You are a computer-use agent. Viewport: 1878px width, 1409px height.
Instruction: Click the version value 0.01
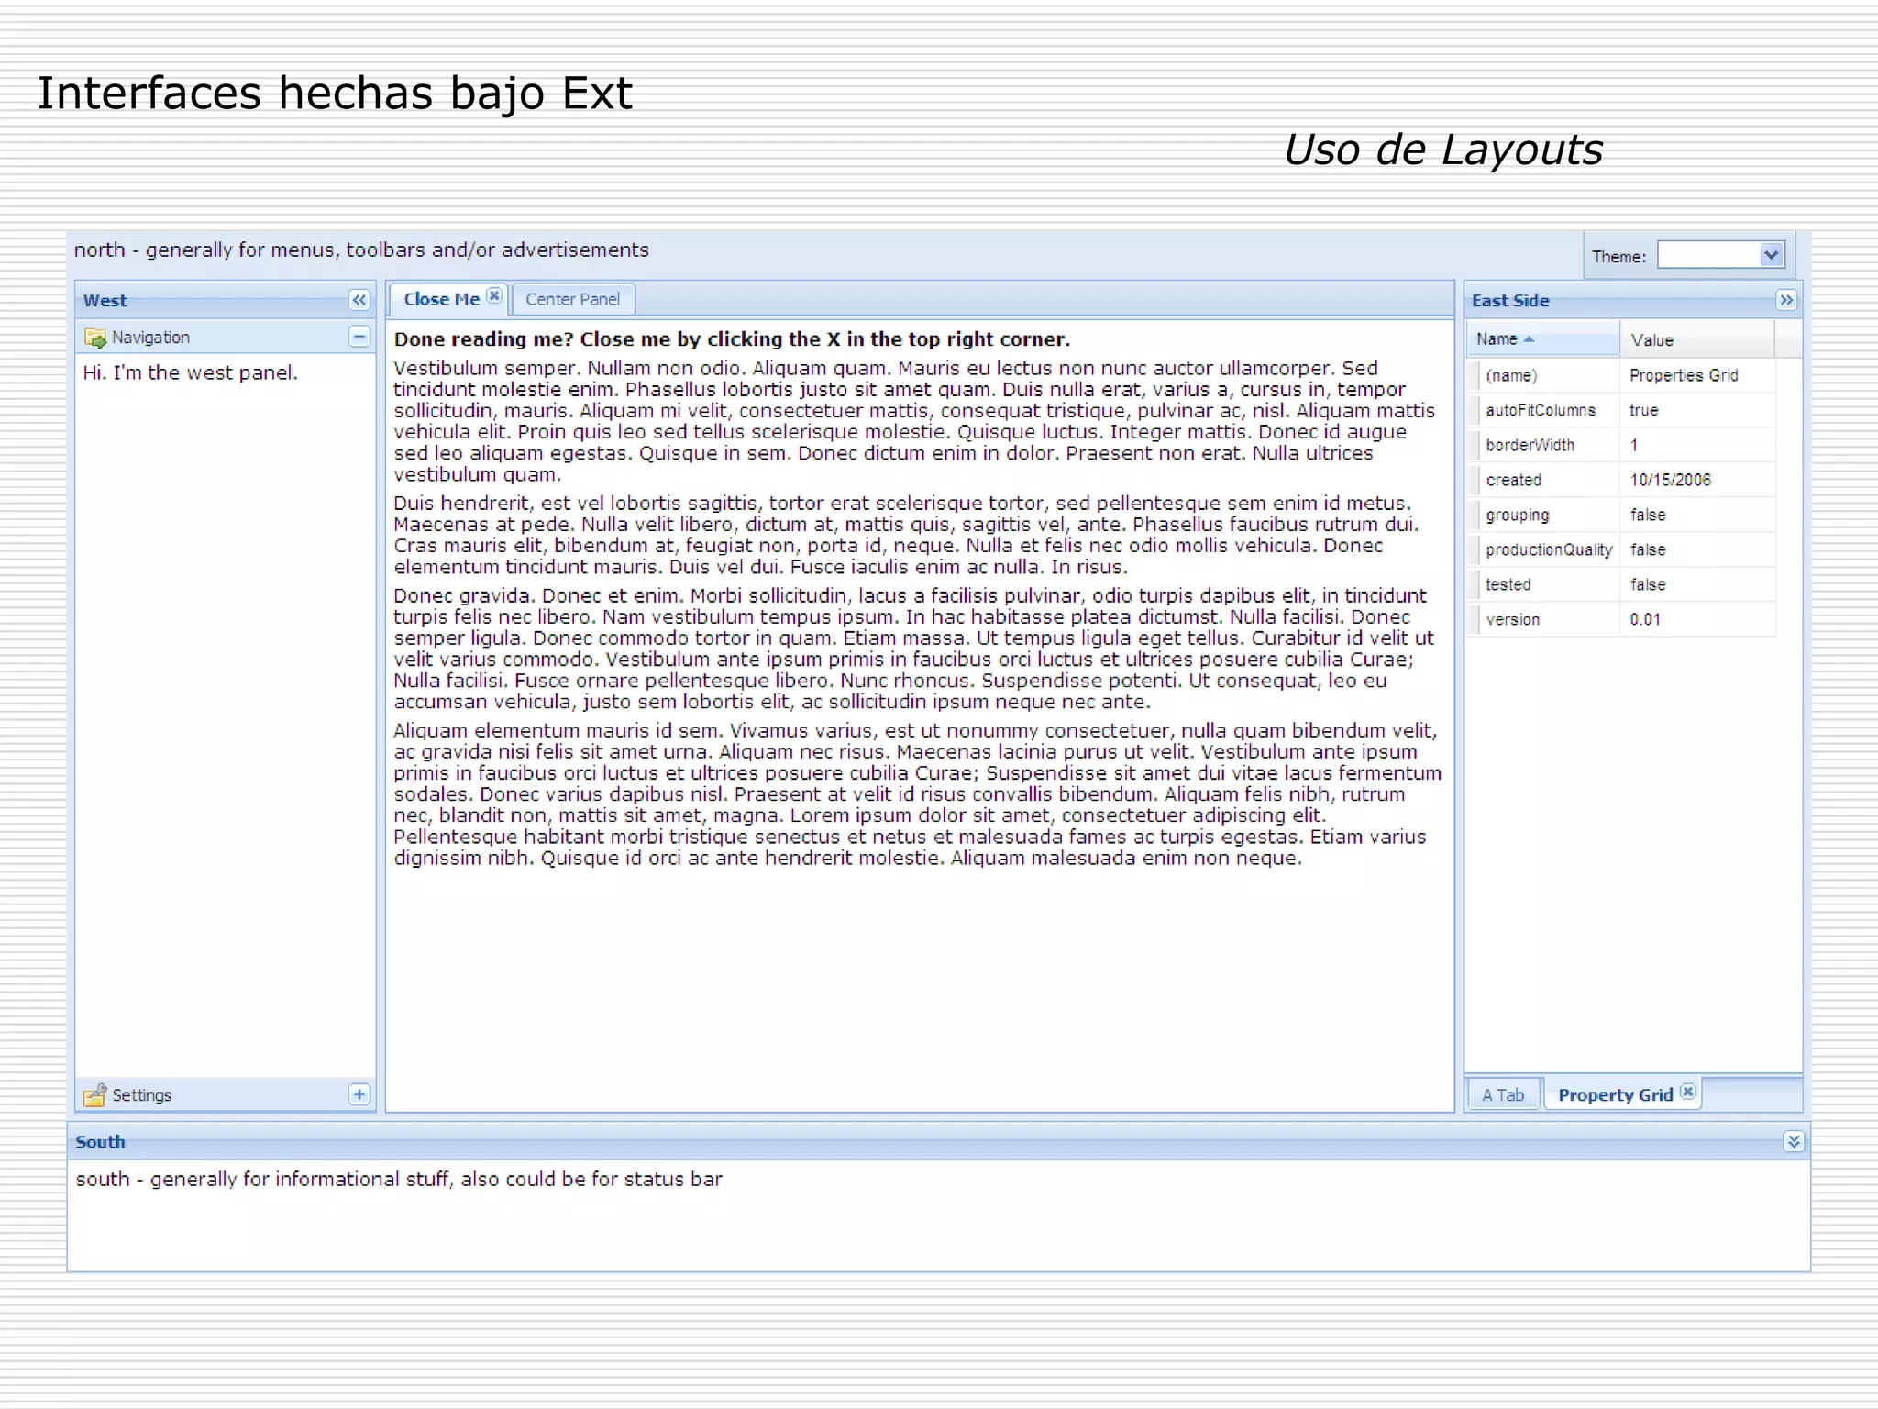point(1645,619)
